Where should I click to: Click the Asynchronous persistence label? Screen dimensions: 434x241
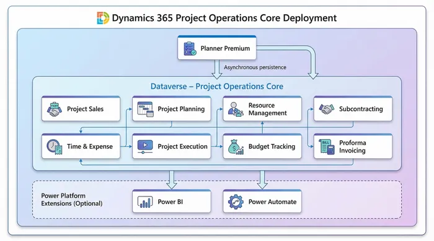tap(255, 67)
